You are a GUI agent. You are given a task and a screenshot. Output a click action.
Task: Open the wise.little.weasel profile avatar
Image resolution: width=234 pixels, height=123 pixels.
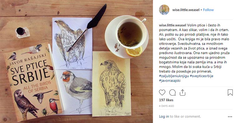(164, 10)
